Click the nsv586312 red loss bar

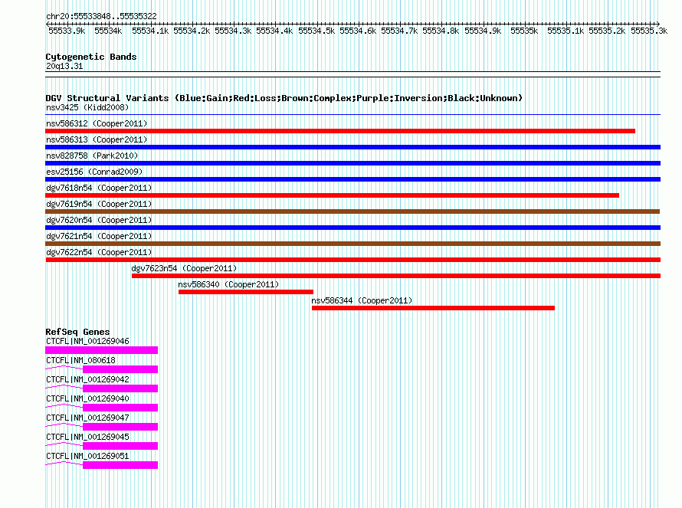pos(340,131)
